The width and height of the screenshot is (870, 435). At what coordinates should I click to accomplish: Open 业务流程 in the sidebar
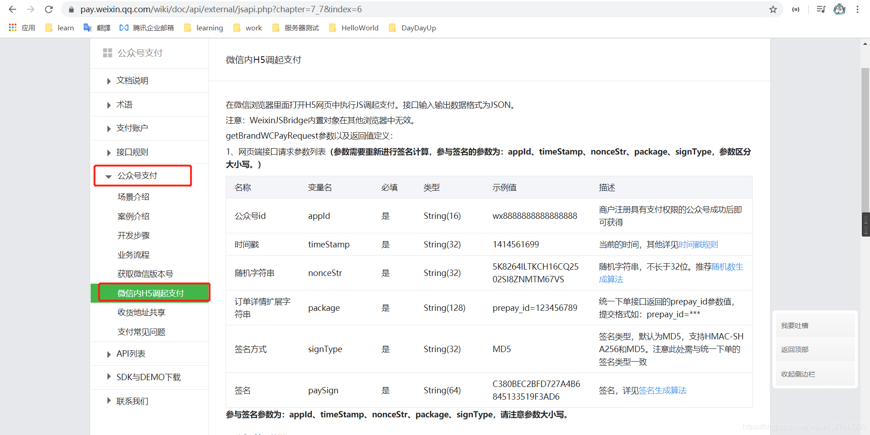(x=133, y=255)
